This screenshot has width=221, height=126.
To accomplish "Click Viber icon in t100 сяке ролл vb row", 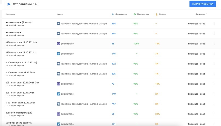I will (x=58, y=44).
